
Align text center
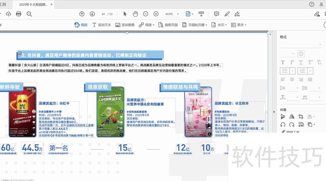tap(292, 79)
